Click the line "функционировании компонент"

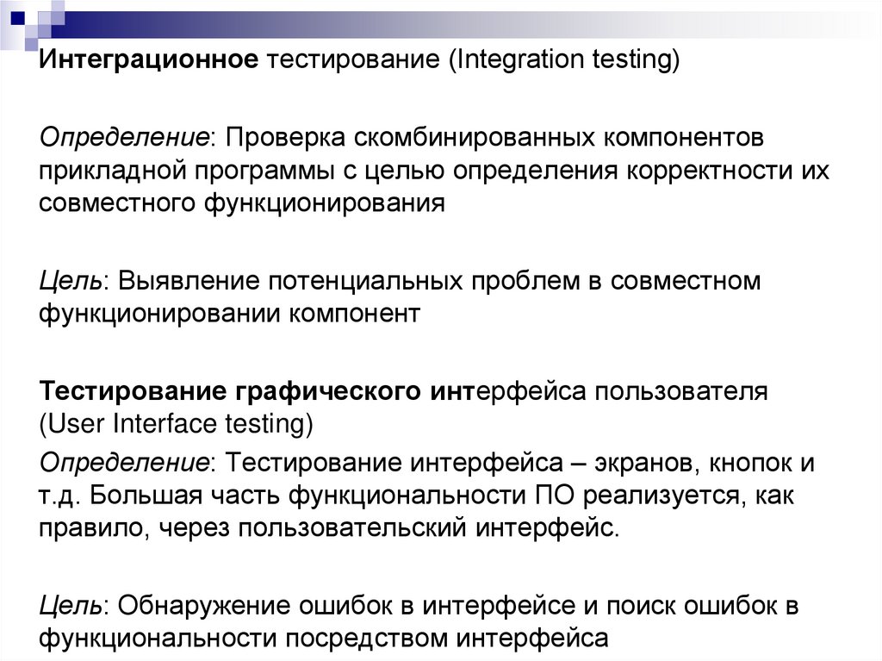coord(228,313)
